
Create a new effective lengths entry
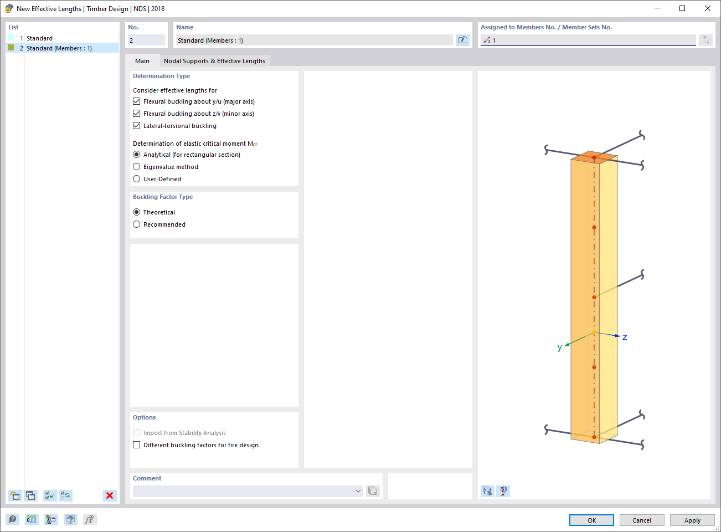pos(14,495)
